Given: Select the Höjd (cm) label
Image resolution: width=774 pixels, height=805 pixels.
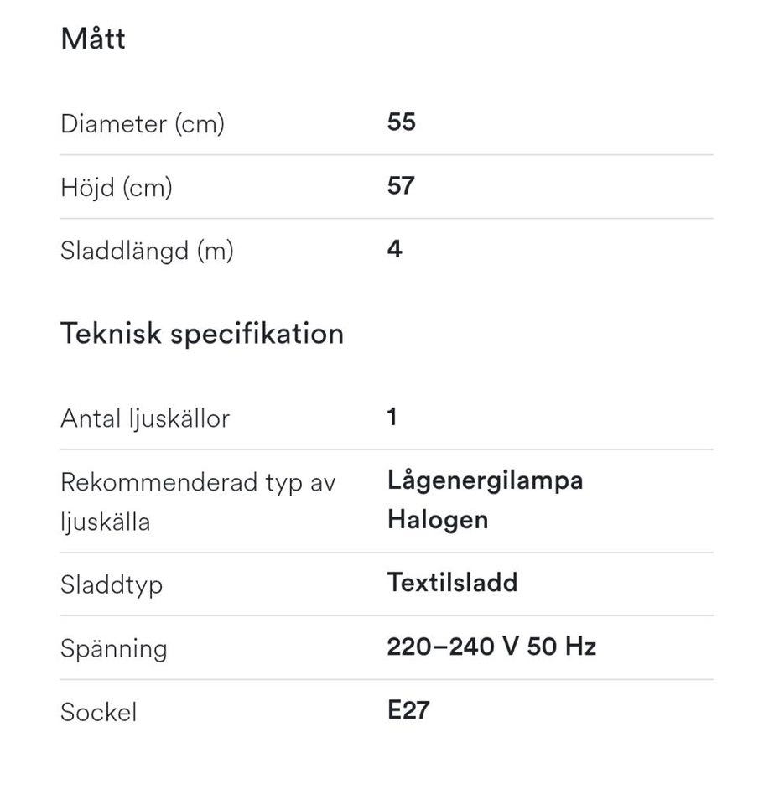Looking at the screenshot, I should (x=117, y=187).
